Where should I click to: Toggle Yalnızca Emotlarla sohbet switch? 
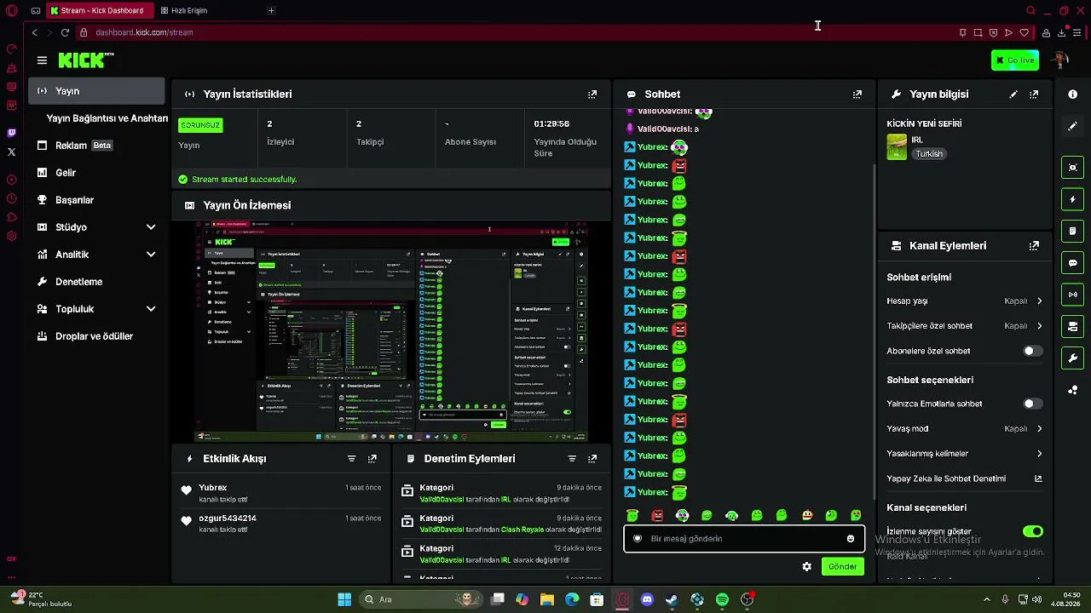point(1032,404)
